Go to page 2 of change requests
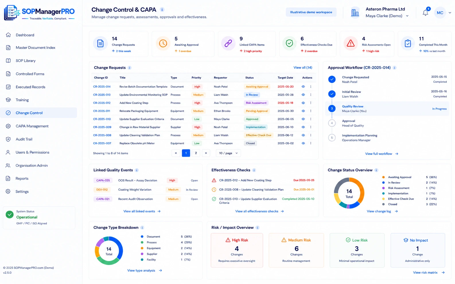 (196, 153)
